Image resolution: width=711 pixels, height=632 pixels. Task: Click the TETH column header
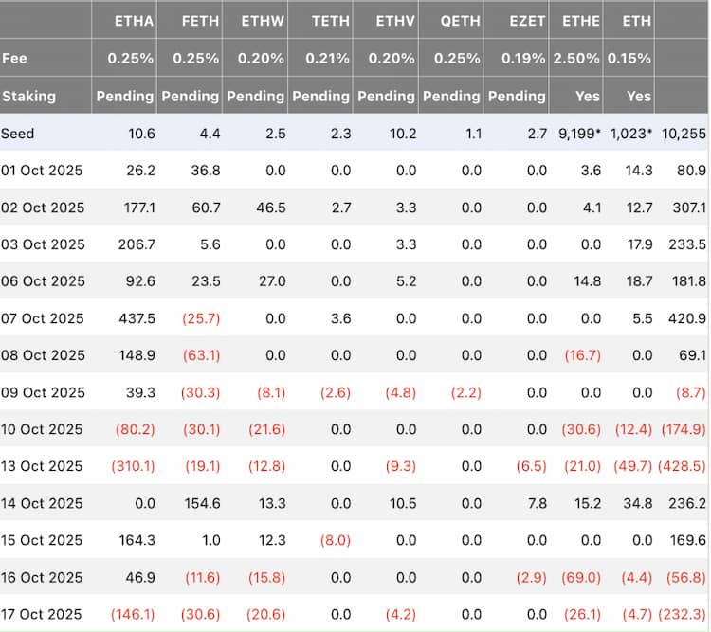332,20
